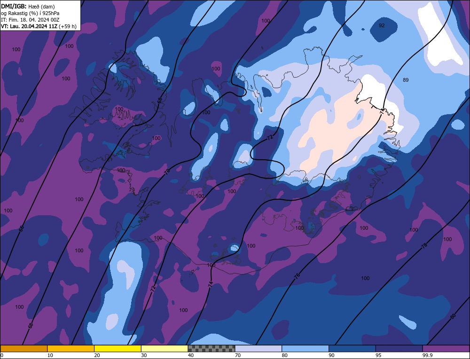Click the medium blue 90–95 legend swatch

(x=352, y=349)
